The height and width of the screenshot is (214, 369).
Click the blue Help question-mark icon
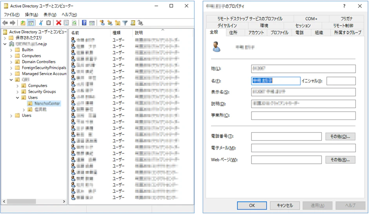(x=84, y=23)
